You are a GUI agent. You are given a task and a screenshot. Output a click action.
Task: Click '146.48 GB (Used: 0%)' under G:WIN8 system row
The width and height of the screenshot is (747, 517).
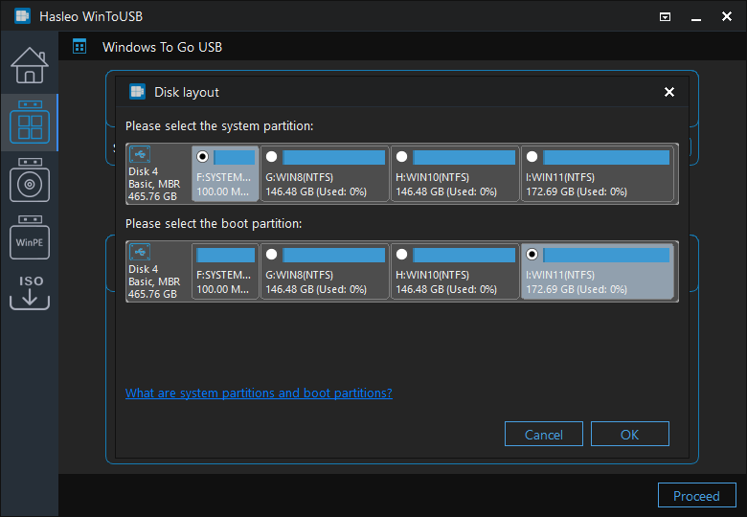pyautogui.click(x=316, y=191)
